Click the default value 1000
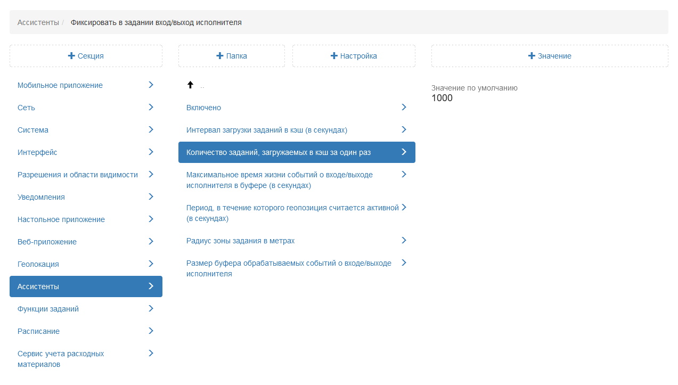Viewport: 678px width, 385px height. (x=442, y=98)
